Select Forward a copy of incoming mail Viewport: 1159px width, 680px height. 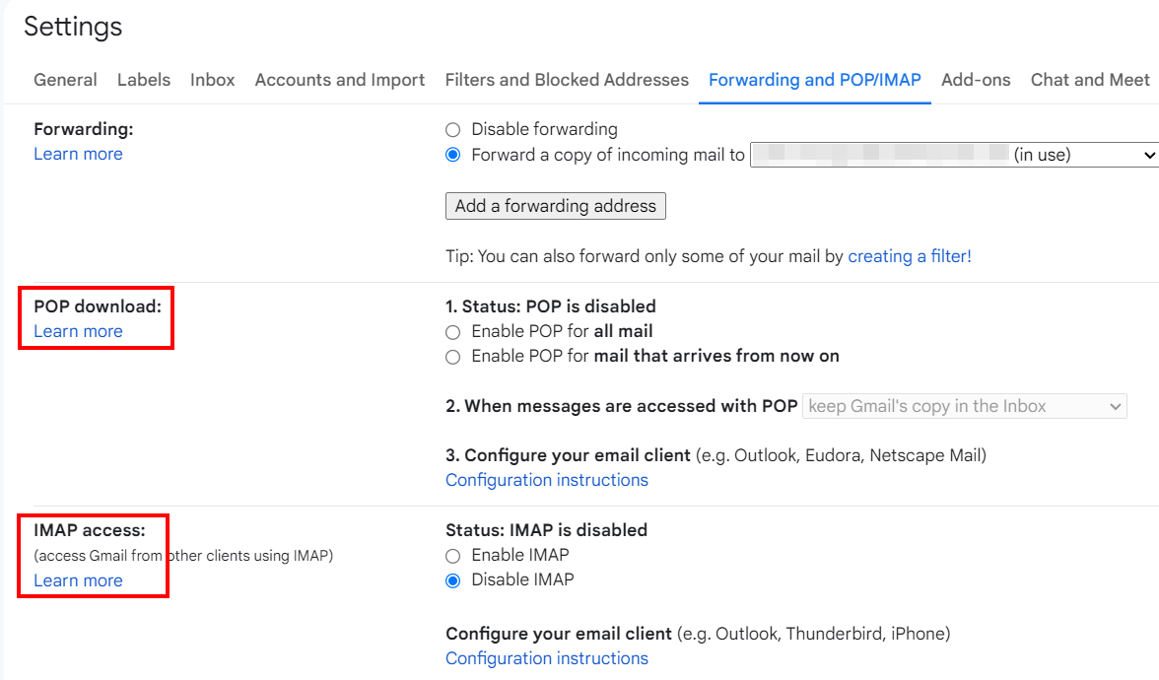click(x=453, y=155)
